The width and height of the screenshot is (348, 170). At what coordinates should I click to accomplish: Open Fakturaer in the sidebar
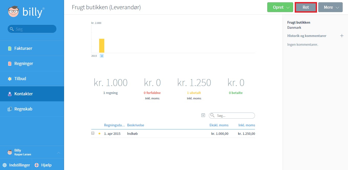pyautogui.click(x=32, y=48)
